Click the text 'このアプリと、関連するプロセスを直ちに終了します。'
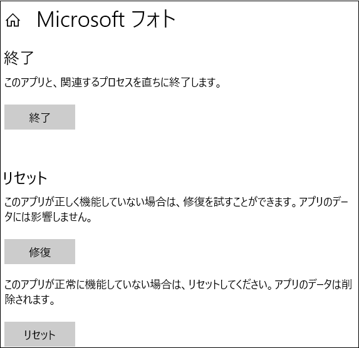Screen dimensions: 359x348 click(112, 82)
